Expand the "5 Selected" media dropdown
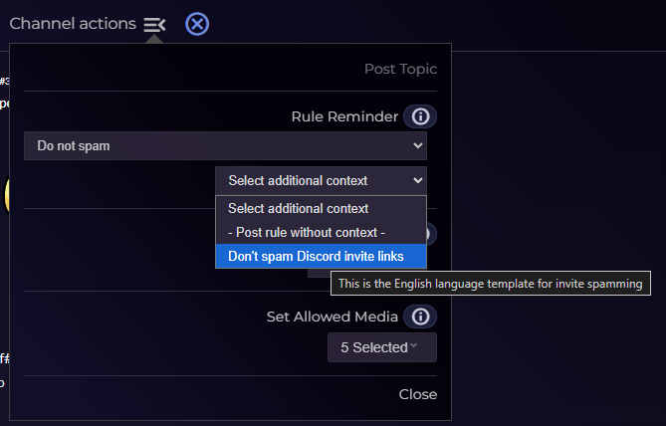Image resolution: width=666 pixels, height=426 pixels. [381, 347]
